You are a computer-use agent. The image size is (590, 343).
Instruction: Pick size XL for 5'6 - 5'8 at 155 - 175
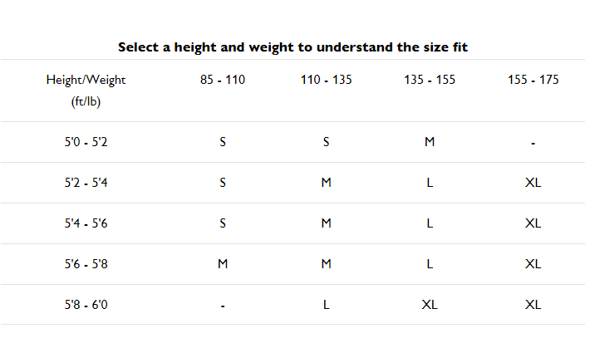click(x=533, y=264)
